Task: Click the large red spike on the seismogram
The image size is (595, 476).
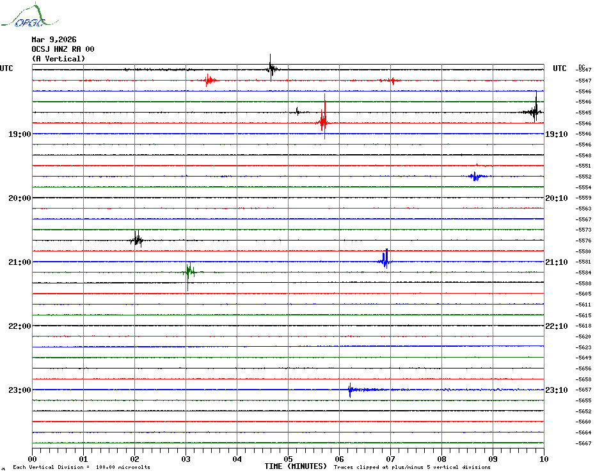Action: [x=324, y=119]
